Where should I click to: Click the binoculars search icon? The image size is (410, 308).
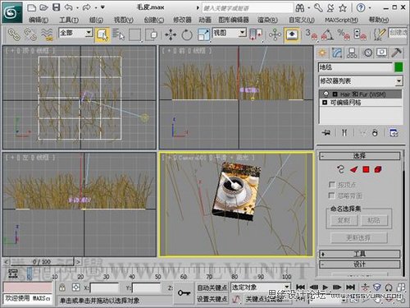click(x=300, y=8)
